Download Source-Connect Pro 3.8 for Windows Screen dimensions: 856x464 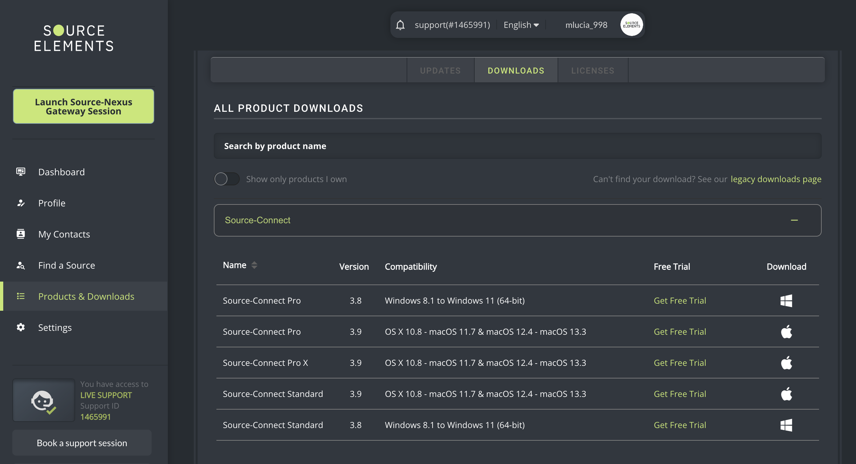tap(786, 300)
